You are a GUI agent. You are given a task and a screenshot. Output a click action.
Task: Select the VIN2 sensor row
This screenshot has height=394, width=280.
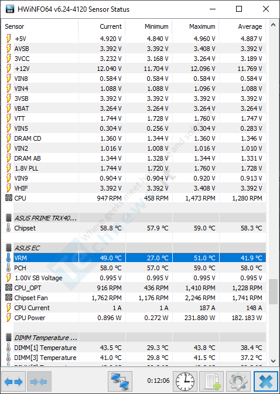134,148
